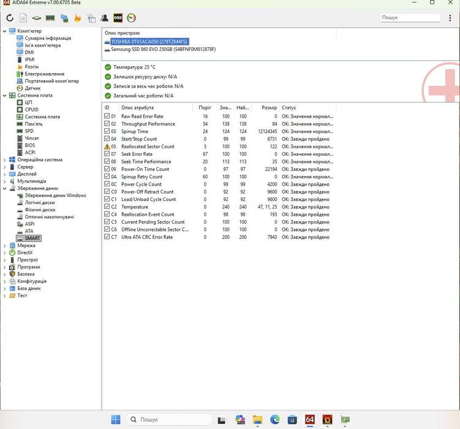
Task: Click the Refresh toolbar icon
Action: [x=10, y=18]
